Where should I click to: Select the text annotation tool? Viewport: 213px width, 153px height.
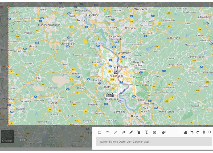click(146, 132)
